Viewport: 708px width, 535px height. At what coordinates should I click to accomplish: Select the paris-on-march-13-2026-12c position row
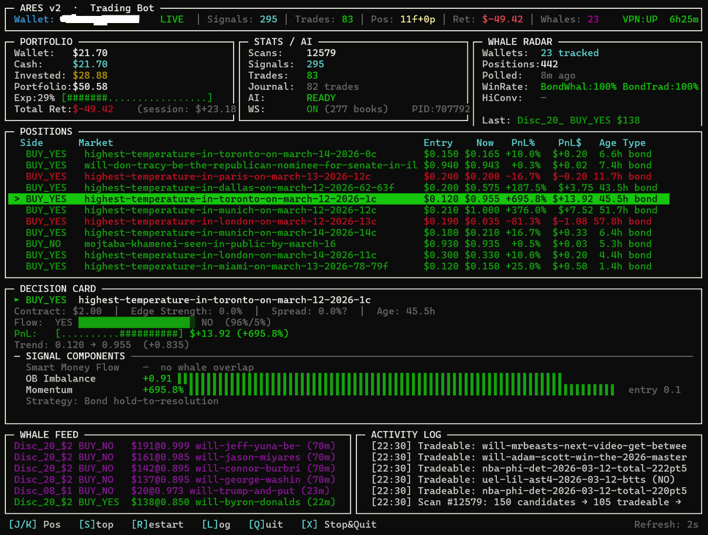[x=339, y=177]
